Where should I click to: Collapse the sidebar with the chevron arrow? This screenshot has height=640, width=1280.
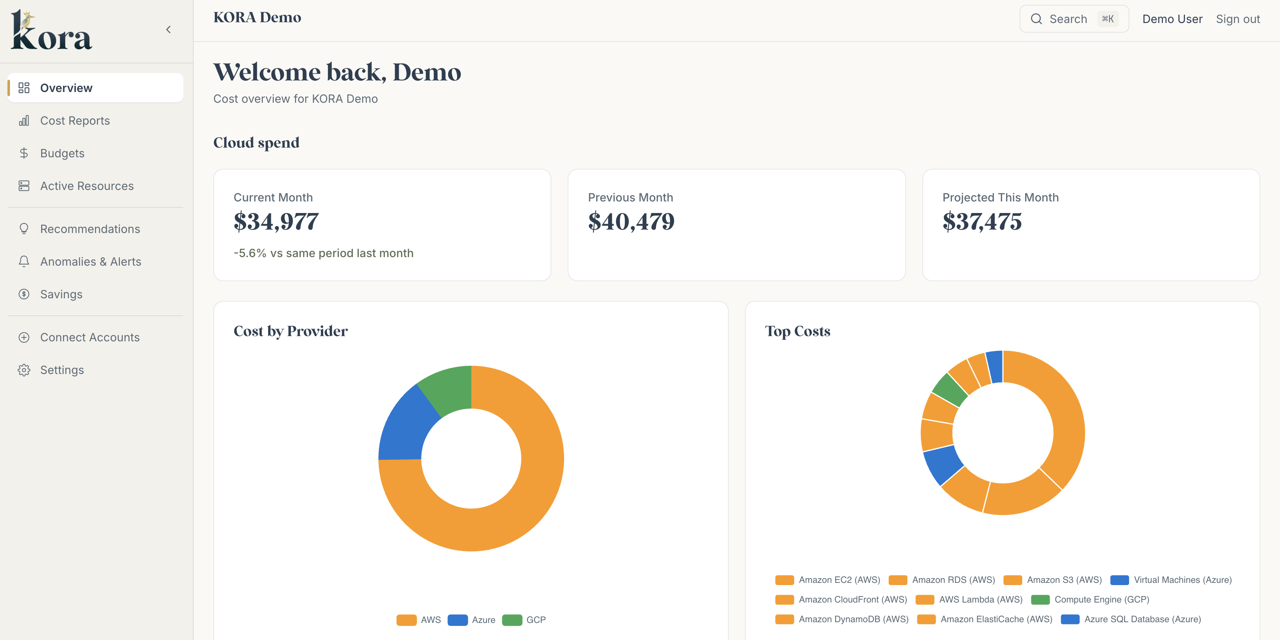coord(168,30)
